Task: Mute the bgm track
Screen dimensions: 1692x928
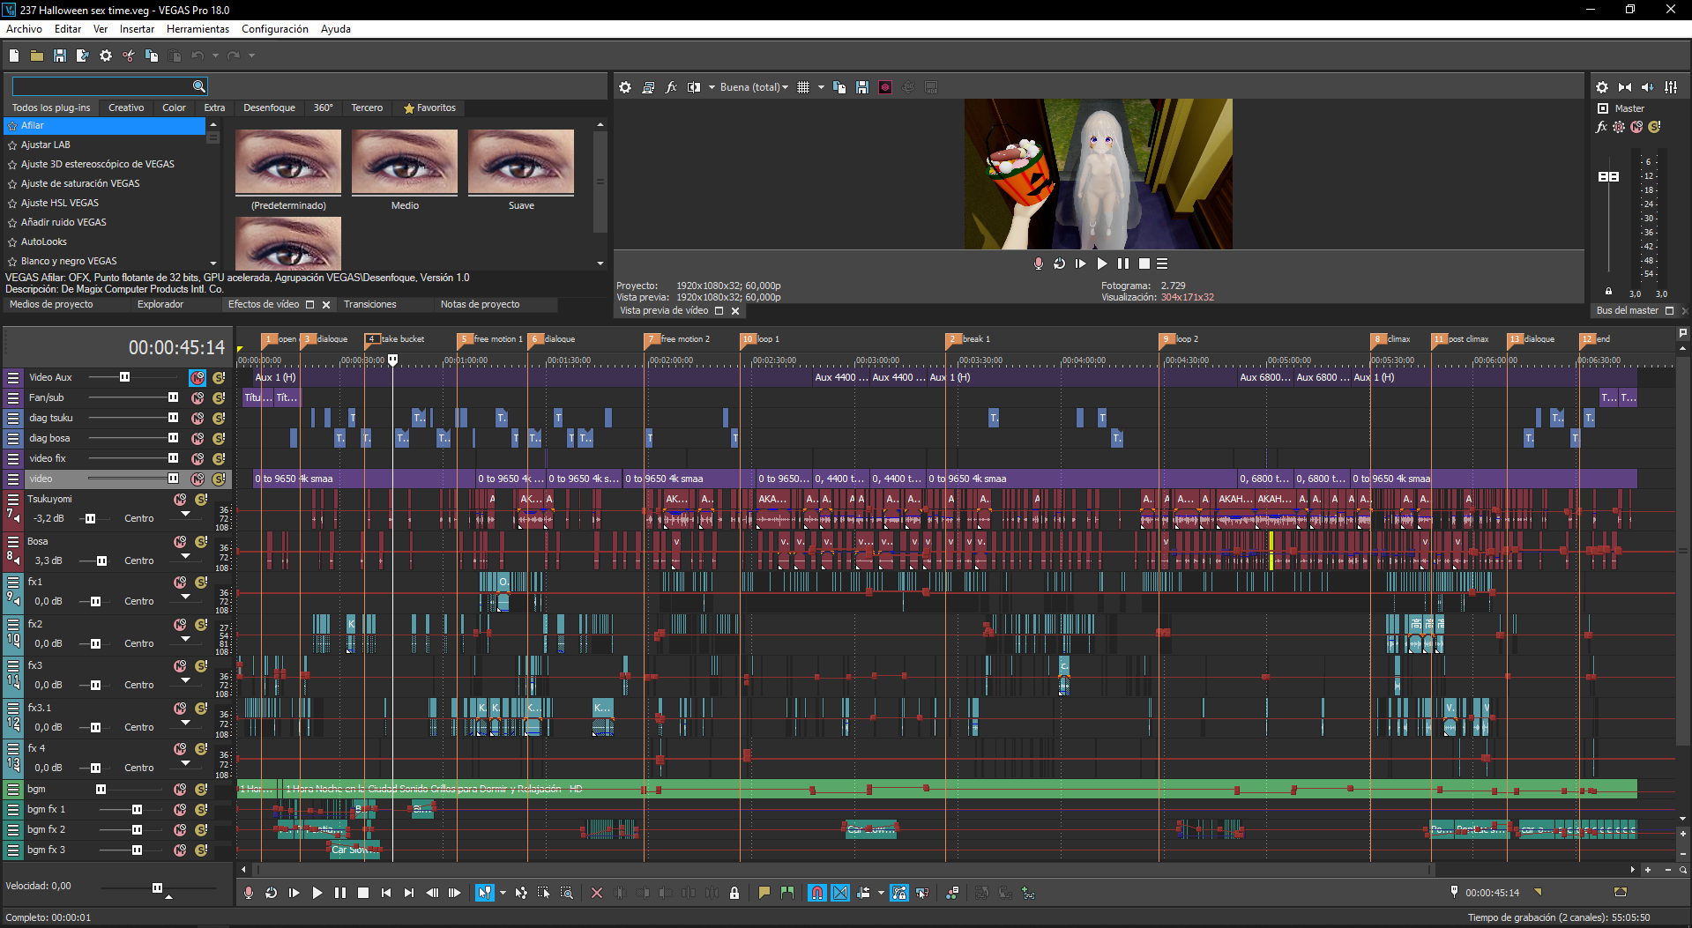Action: [180, 789]
